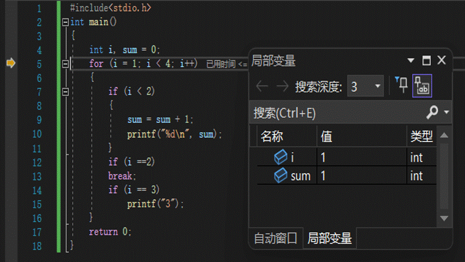Click the 已用时间 elapsed time hint on line 5
The image size is (465, 262).
pyautogui.click(x=227, y=64)
